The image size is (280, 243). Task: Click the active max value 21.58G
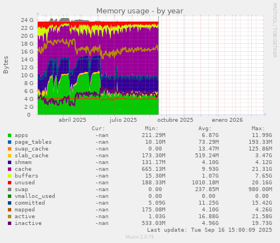click(262, 217)
